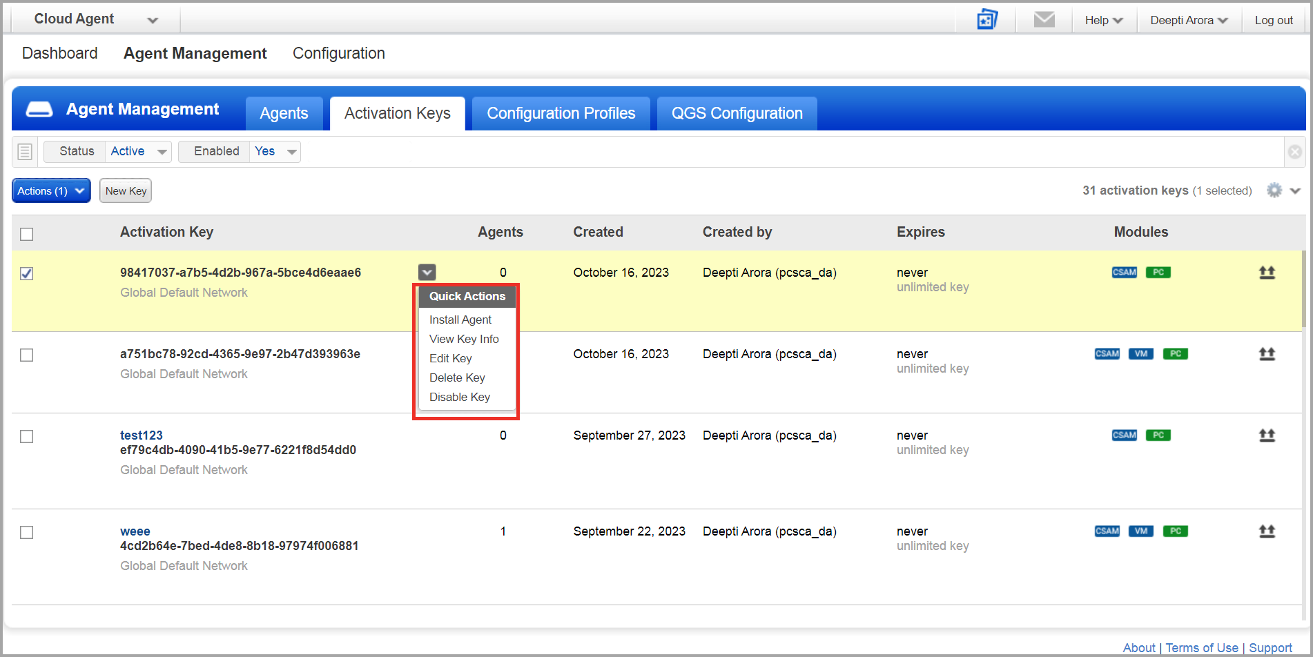Open the calendar widget icon in header

987,19
